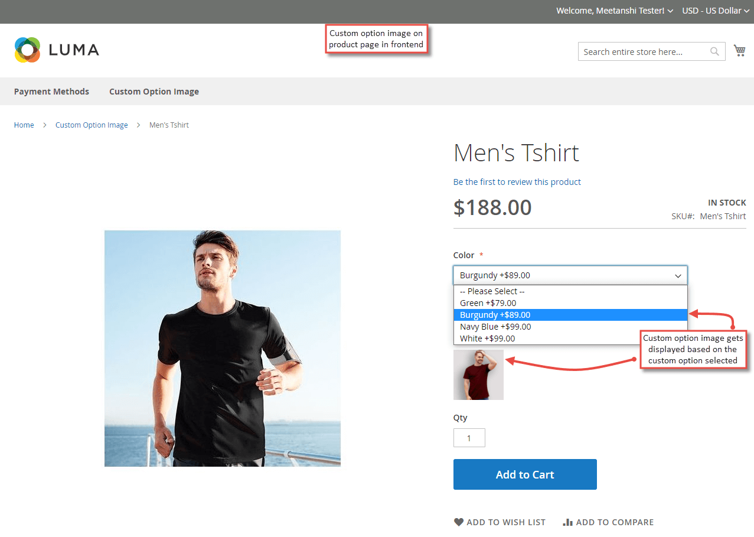Select the White +$99.00 color option
The height and width of the screenshot is (537, 754).
click(x=487, y=338)
